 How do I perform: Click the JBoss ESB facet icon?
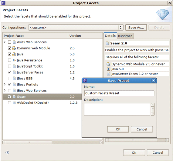(14, 78)
